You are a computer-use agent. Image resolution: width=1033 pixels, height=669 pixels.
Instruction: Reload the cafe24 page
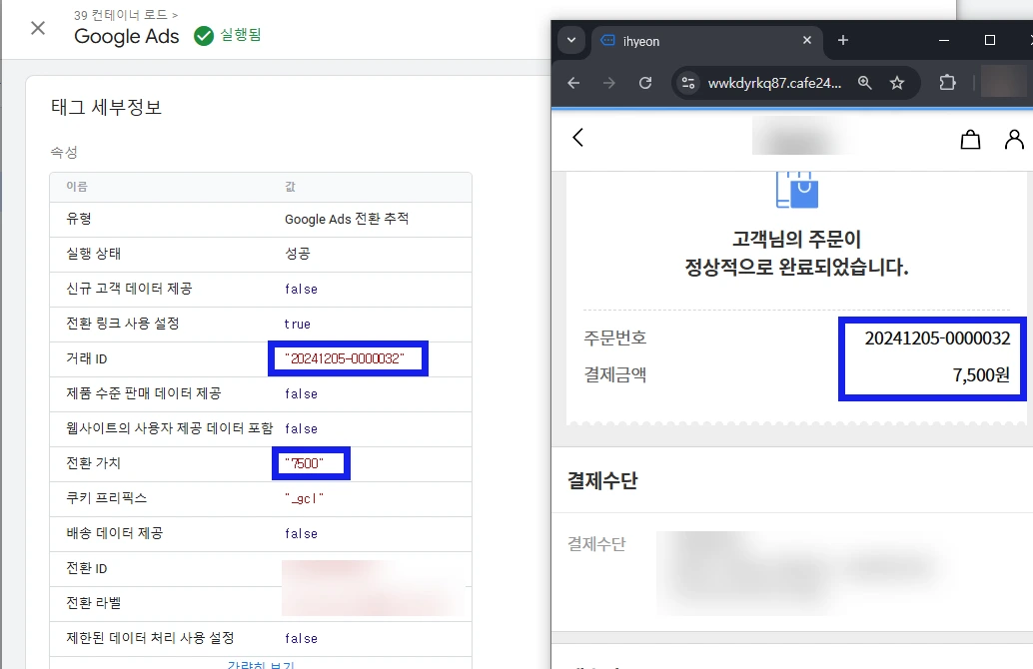click(x=645, y=83)
